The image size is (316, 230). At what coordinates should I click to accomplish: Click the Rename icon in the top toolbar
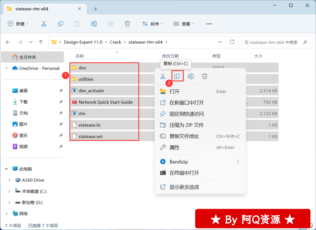pyautogui.click(x=94, y=24)
